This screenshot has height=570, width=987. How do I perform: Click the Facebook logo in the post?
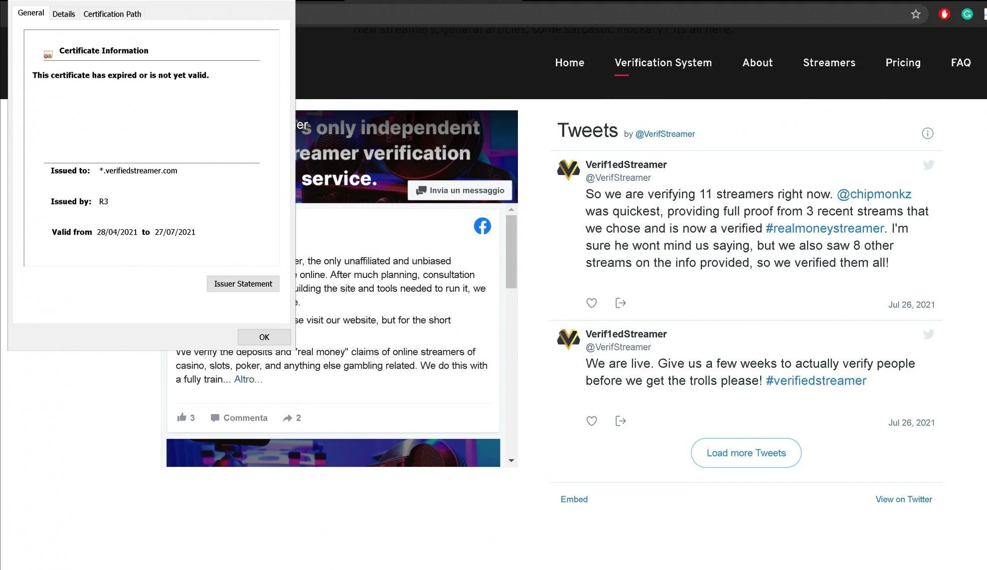482,226
